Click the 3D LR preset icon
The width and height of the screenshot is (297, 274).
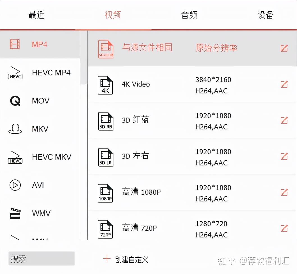pos(106,157)
